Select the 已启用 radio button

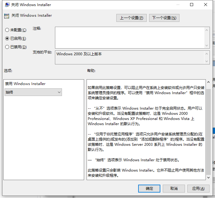point(7,39)
